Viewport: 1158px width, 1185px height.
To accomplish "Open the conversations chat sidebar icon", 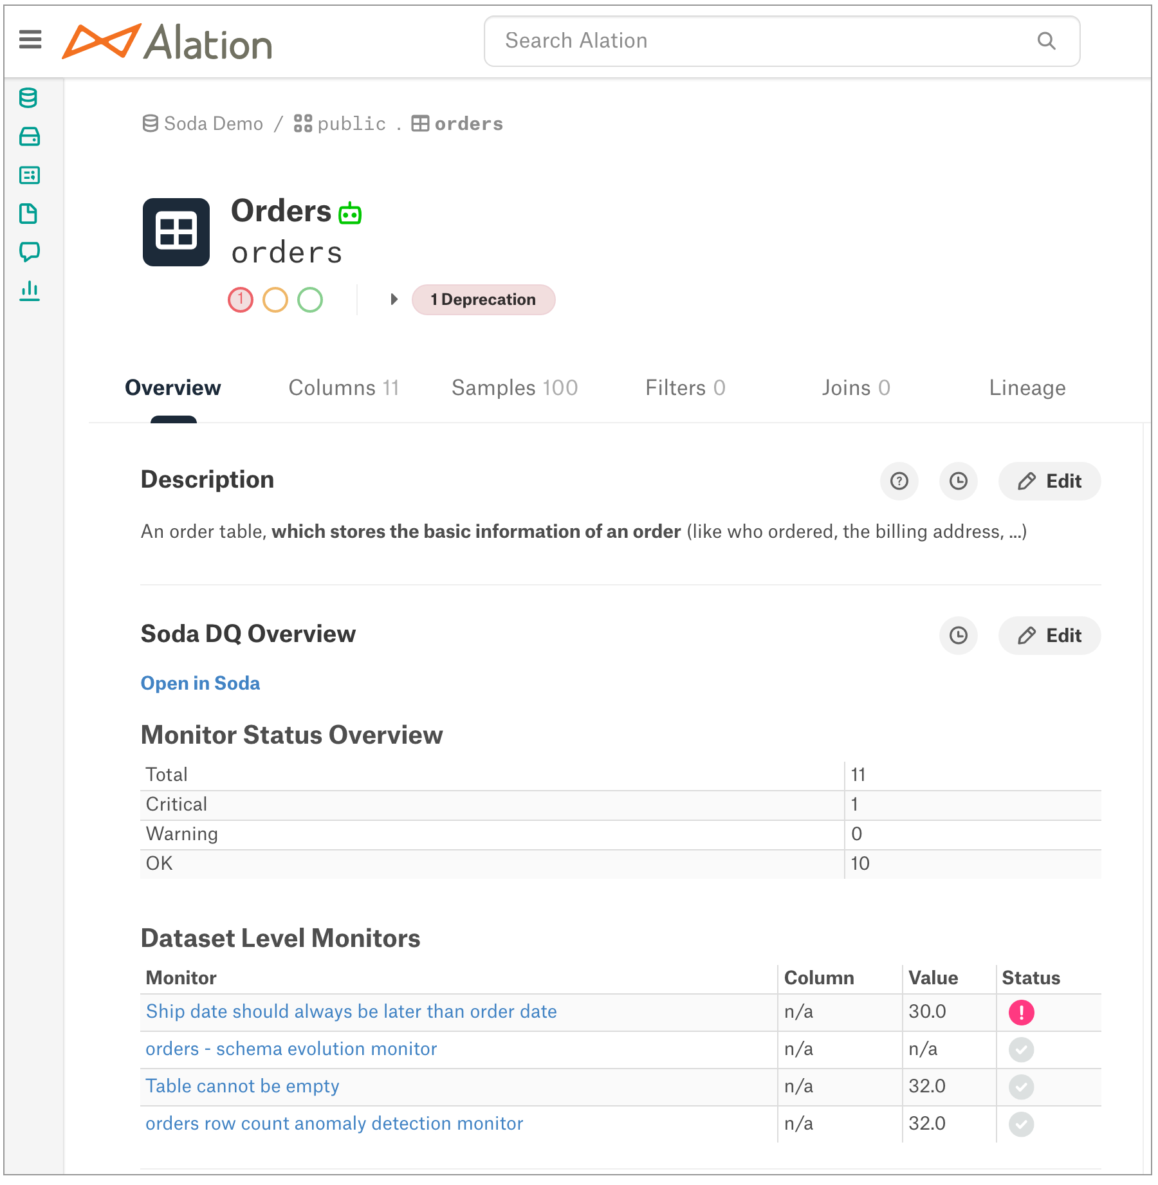I will 30,252.
